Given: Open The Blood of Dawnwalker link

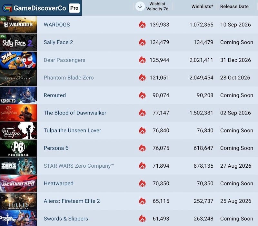Looking at the screenshot, I should [x=75, y=113].
